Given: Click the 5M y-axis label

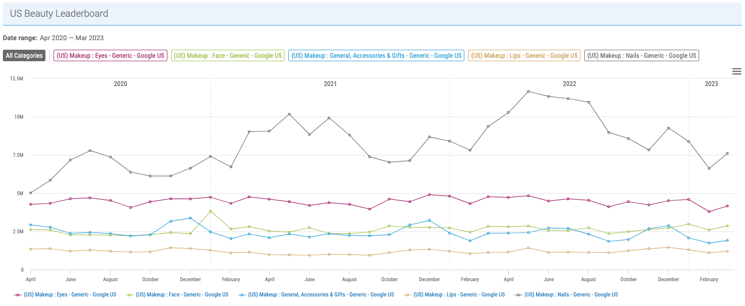Looking at the screenshot, I should coord(21,193).
